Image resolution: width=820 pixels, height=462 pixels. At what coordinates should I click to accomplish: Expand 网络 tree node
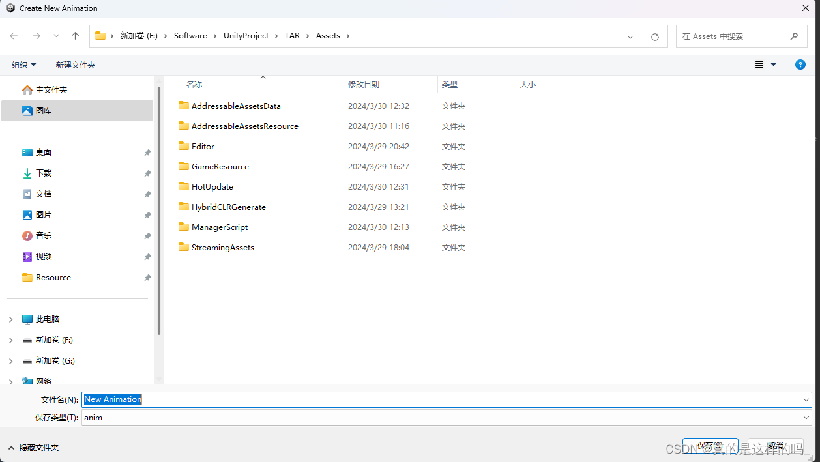(10, 381)
